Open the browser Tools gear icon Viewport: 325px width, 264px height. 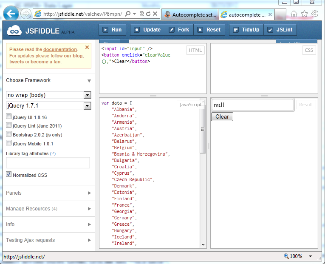tap(315, 14)
